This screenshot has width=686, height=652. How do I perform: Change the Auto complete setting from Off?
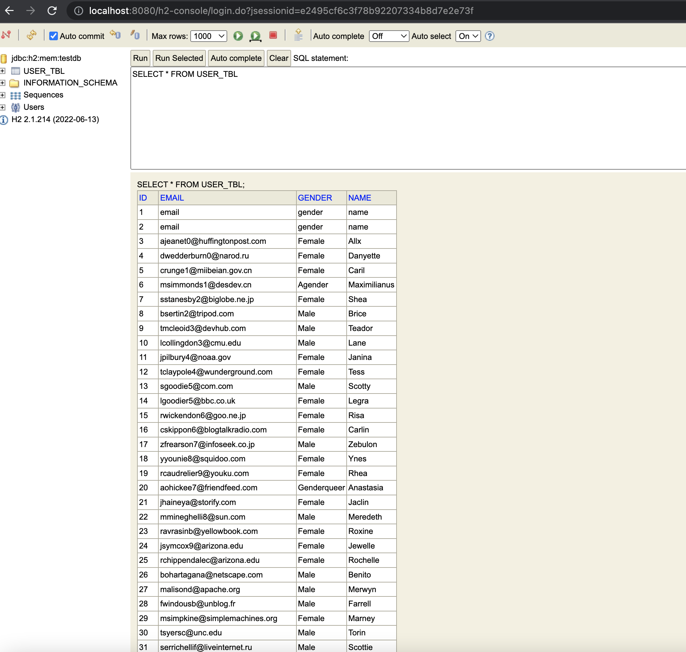(x=389, y=36)
